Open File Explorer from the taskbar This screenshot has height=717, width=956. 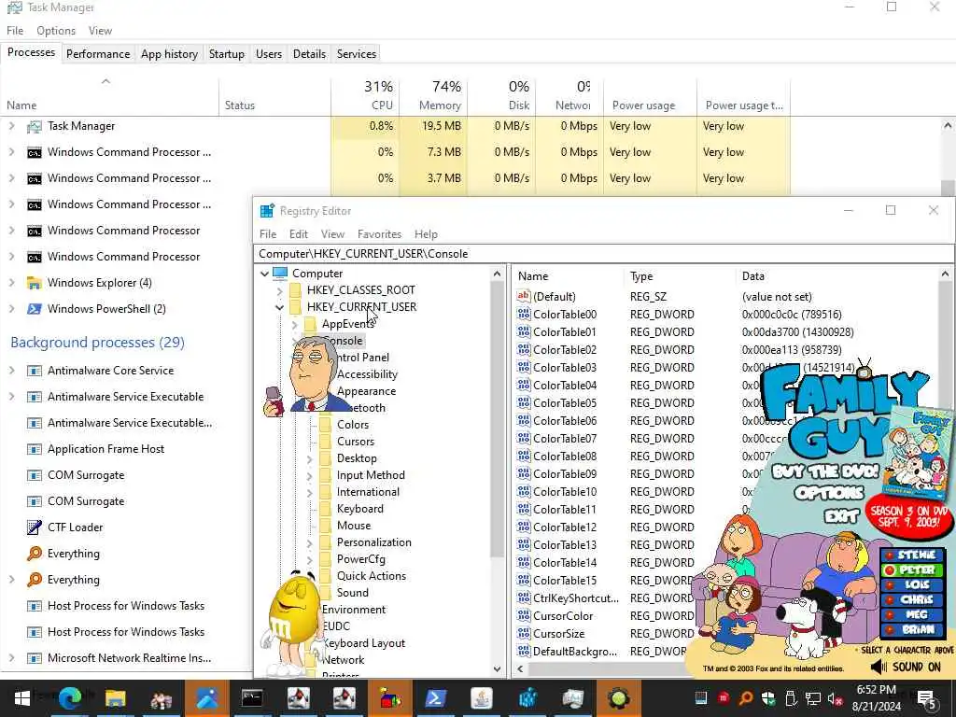point(115,698)
